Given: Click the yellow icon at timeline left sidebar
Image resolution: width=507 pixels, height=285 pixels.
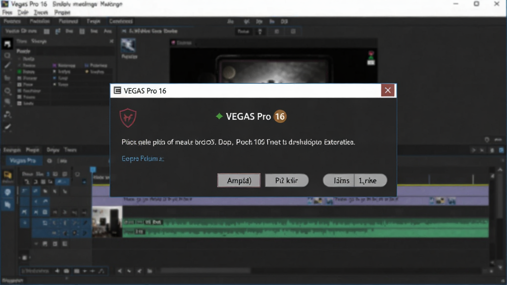Looking at the screenshot, I should point(7,176).
